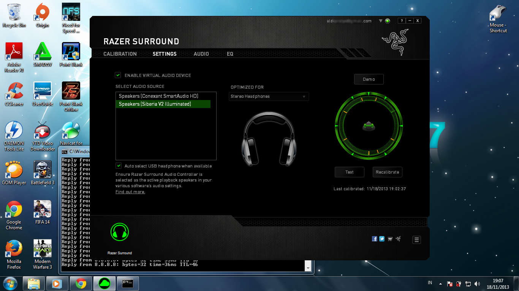Open Battlefield 3 desktop icon
519x291 pixels.
click(x=42, y=173)
